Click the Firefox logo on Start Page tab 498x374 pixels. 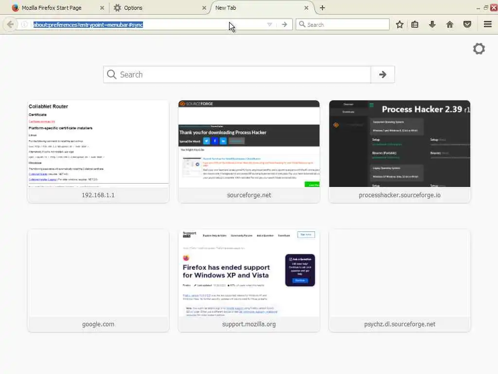tap(15, 8)
